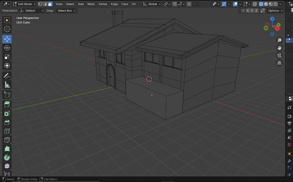Open the pivot point dropdown
Viewport: 293px width, 182px height.
[167, 4]
